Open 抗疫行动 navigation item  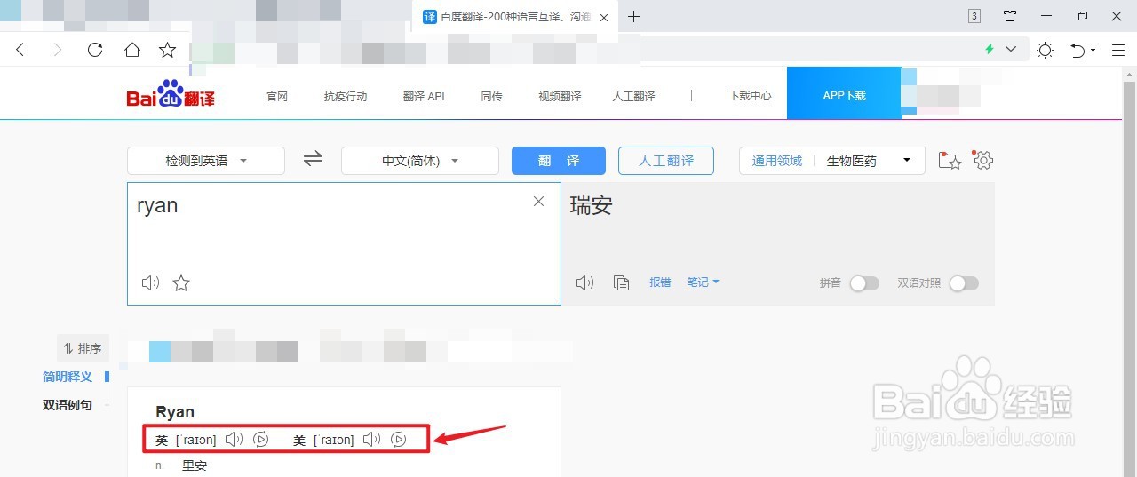[x=346, y=96]
